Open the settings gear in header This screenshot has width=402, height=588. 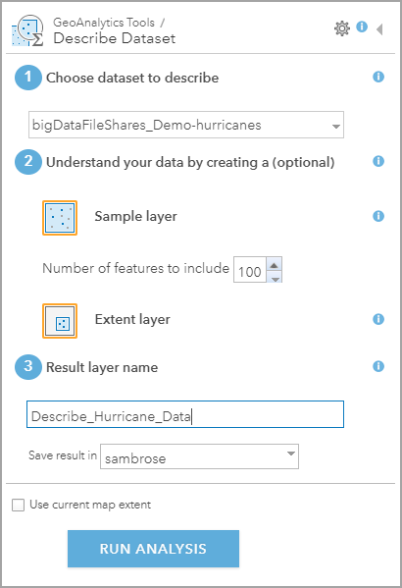(341, 28)
